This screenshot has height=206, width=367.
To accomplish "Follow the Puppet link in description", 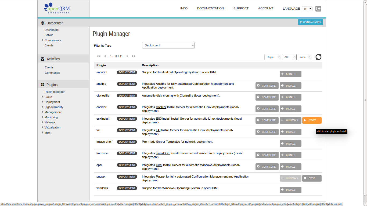I will 160,176.
